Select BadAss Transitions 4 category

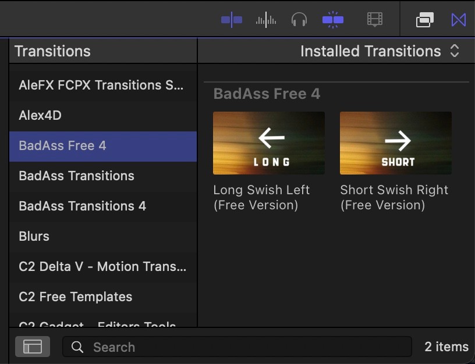click(x=103, y=206)
